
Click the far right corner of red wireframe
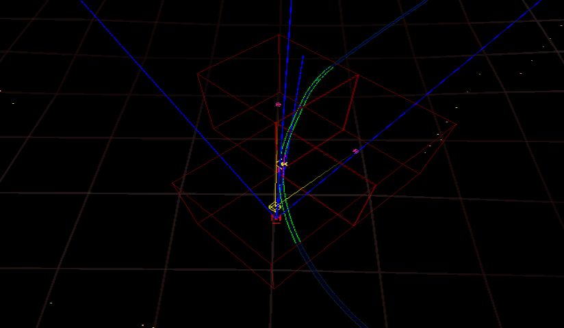457,125
